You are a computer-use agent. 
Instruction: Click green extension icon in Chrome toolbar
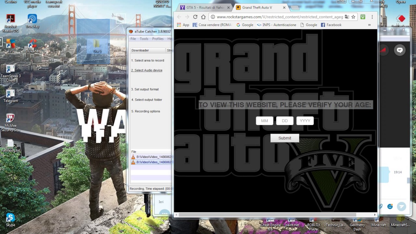tap(363, 17)
